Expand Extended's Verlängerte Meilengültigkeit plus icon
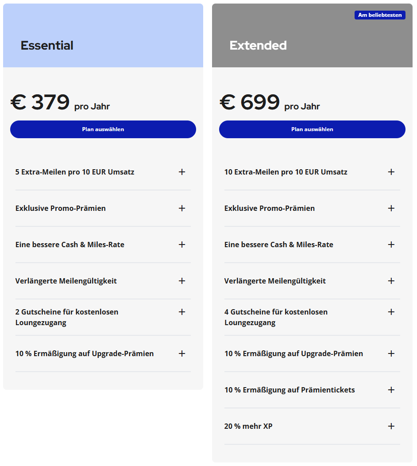 391,281
